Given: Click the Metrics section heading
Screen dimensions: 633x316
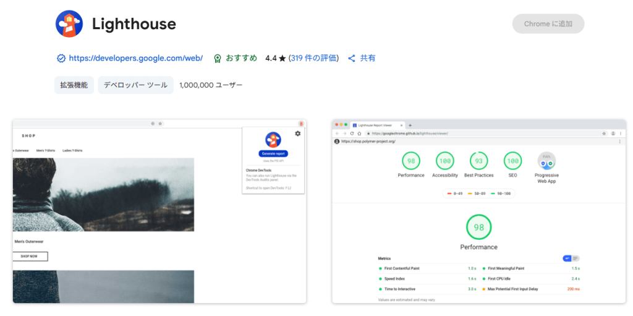Looking at the screenshot, I should point(384,258).
